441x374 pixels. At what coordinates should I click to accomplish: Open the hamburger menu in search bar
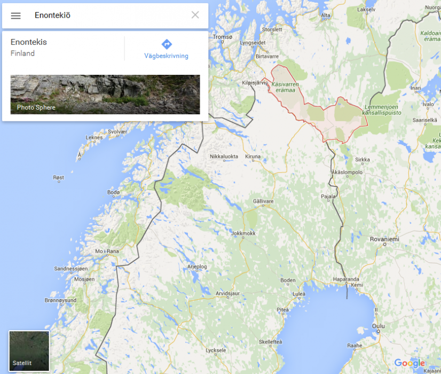tap(16, 15)
